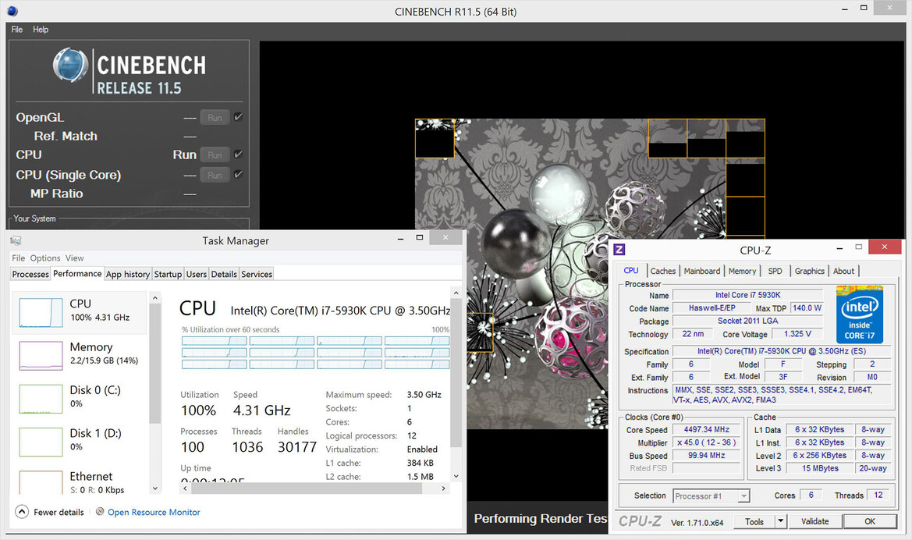Select the CPU graph thumbnail in sidebar
This screenshot has width=912, height=540.
(41, 312)
